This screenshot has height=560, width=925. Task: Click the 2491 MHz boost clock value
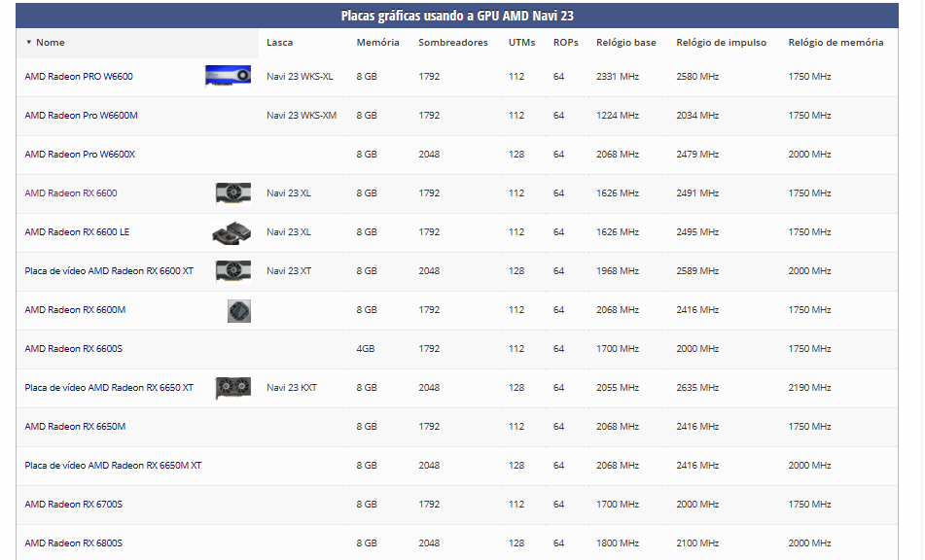[x=697, y=192]
